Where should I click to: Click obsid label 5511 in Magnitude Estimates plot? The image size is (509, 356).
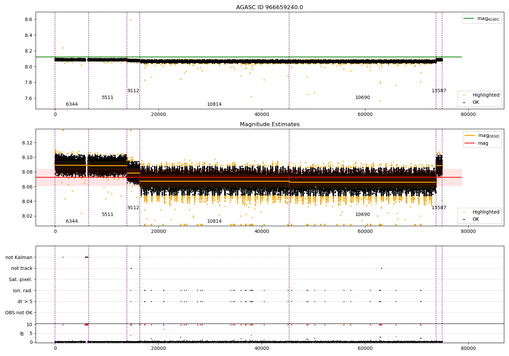coord(108,214)
